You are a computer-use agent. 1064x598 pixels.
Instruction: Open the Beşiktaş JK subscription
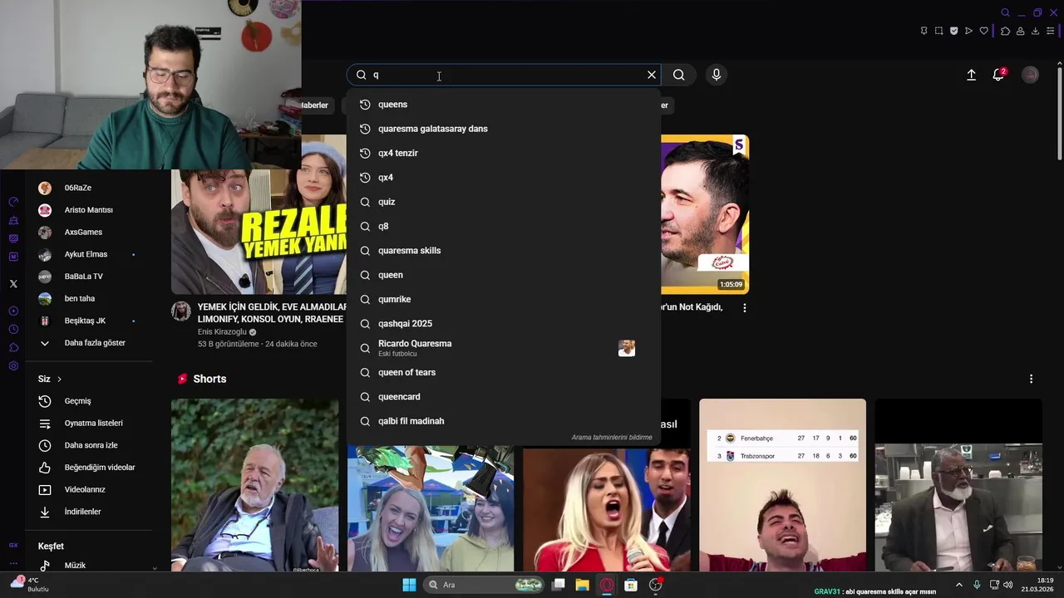click(x=85, y=321)
